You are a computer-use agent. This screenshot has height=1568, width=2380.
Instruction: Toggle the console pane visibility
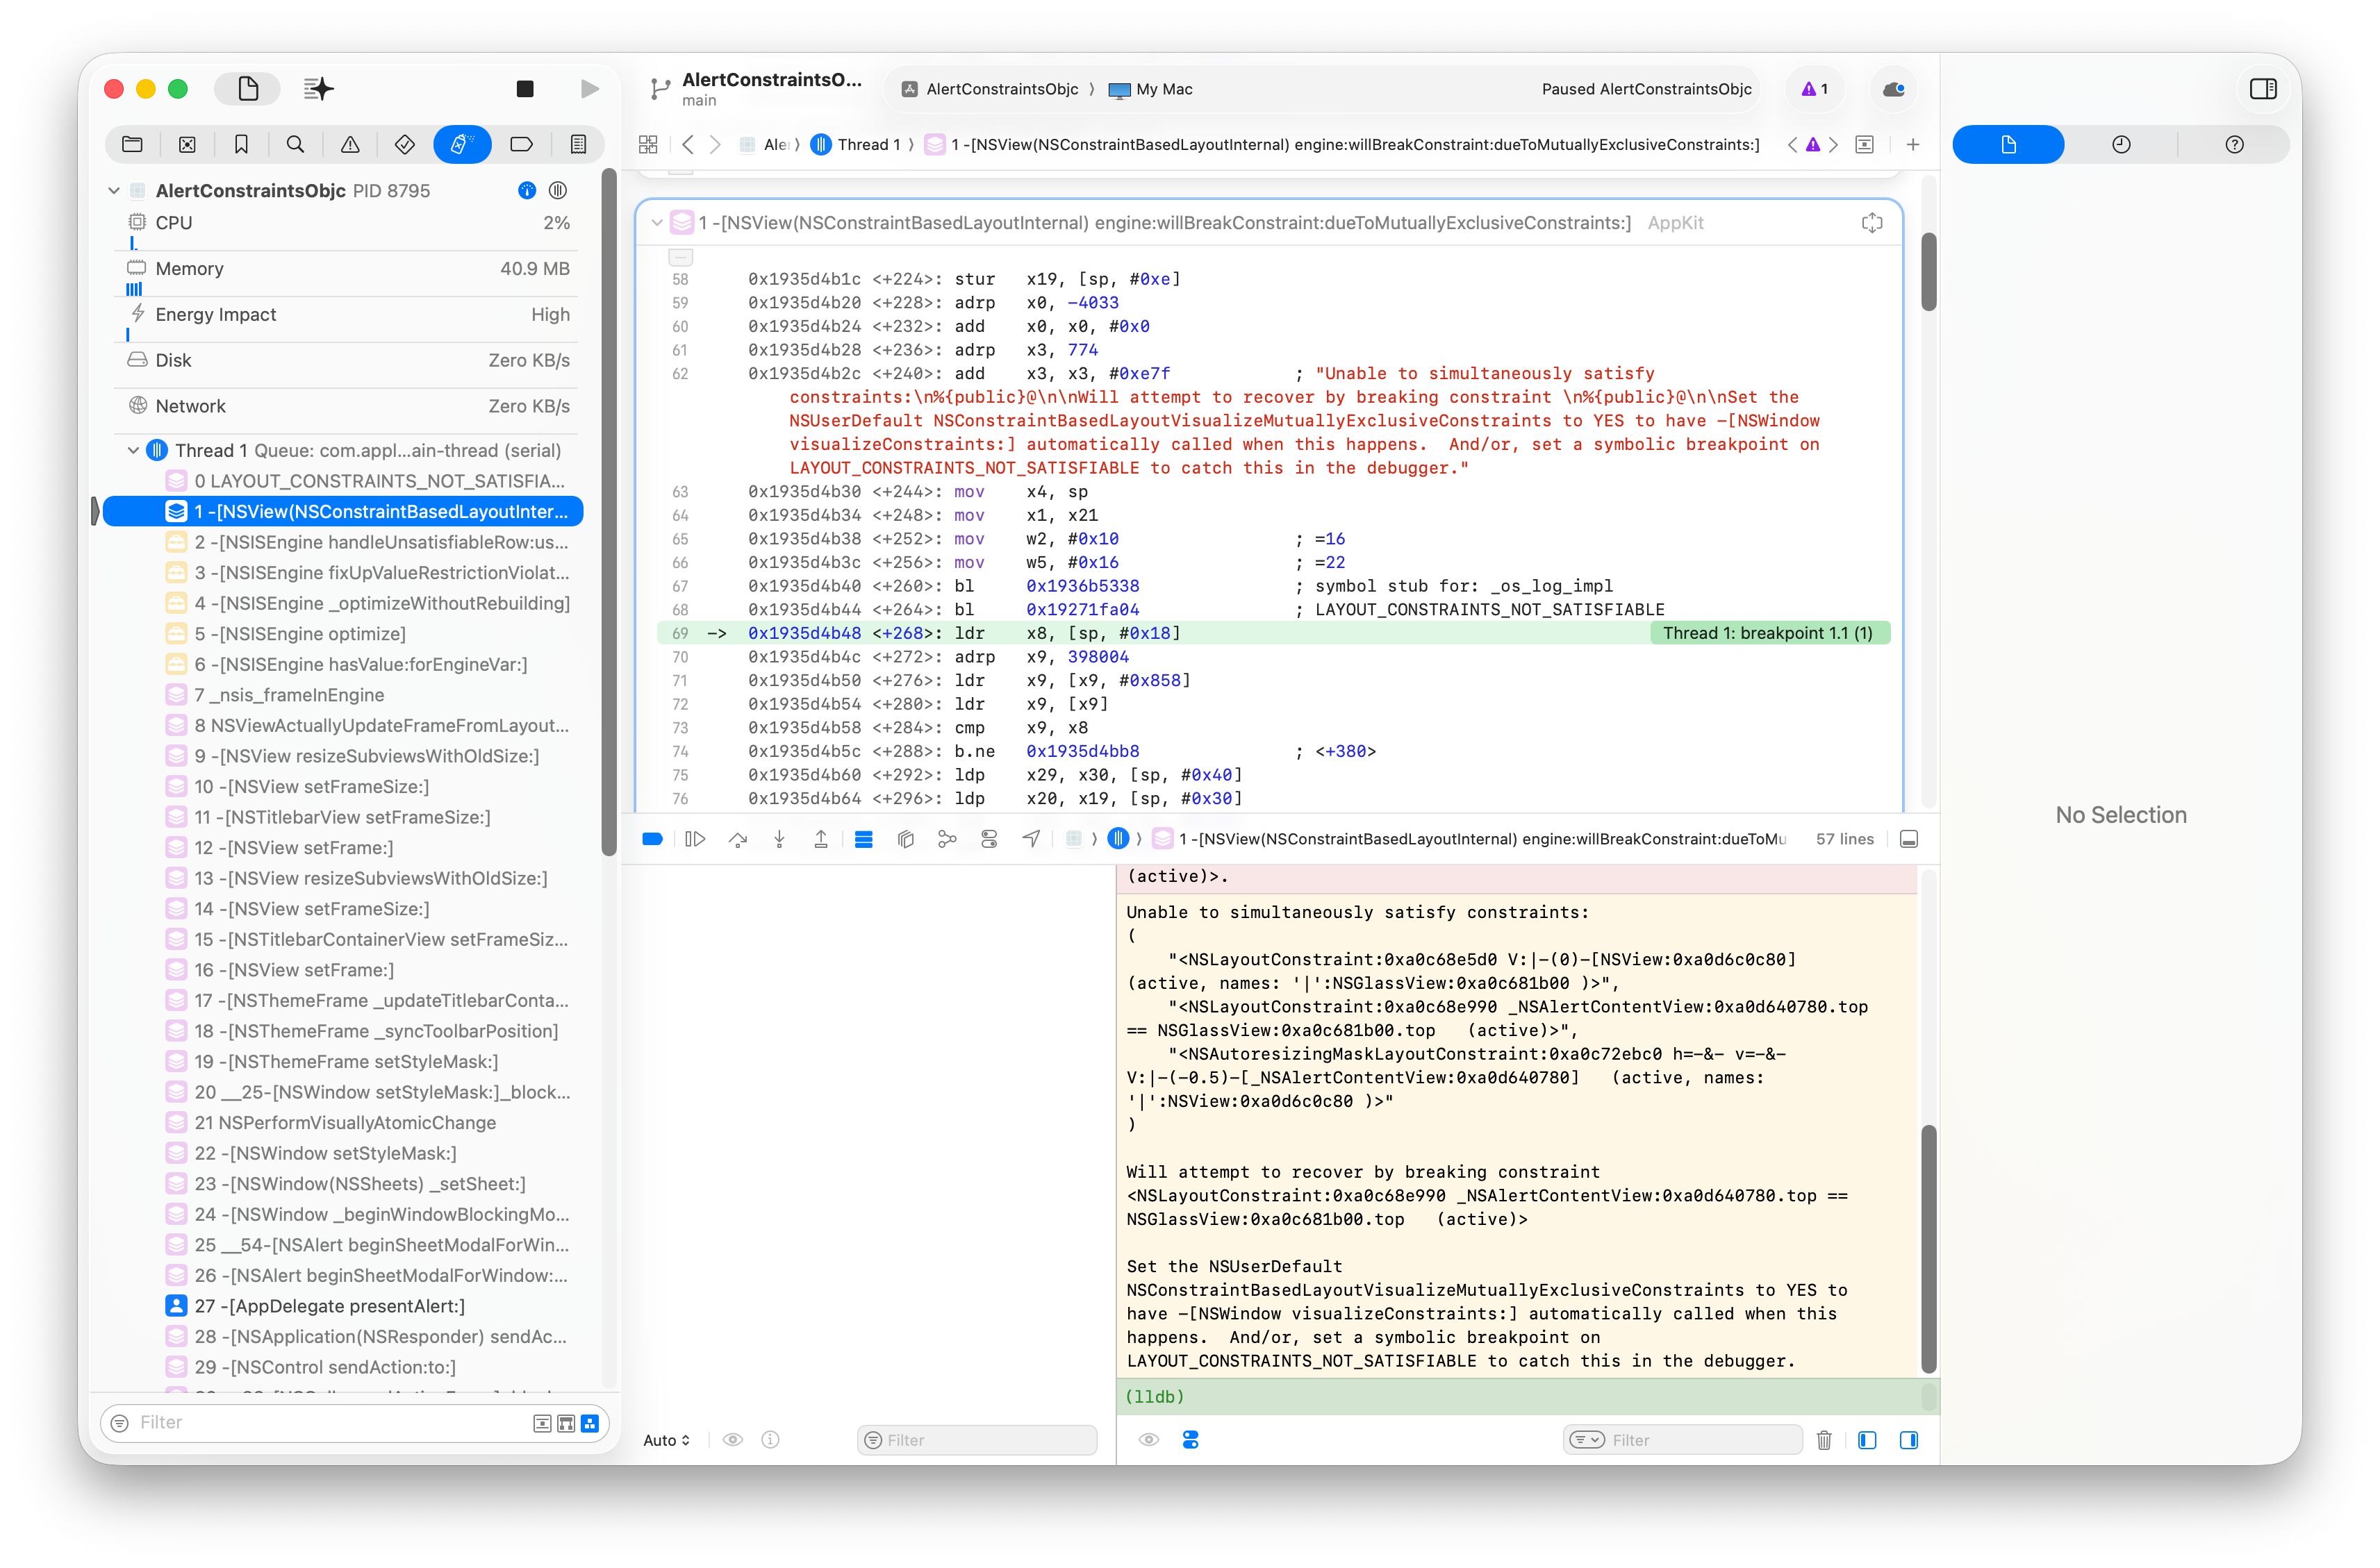click(1909, 1440)
